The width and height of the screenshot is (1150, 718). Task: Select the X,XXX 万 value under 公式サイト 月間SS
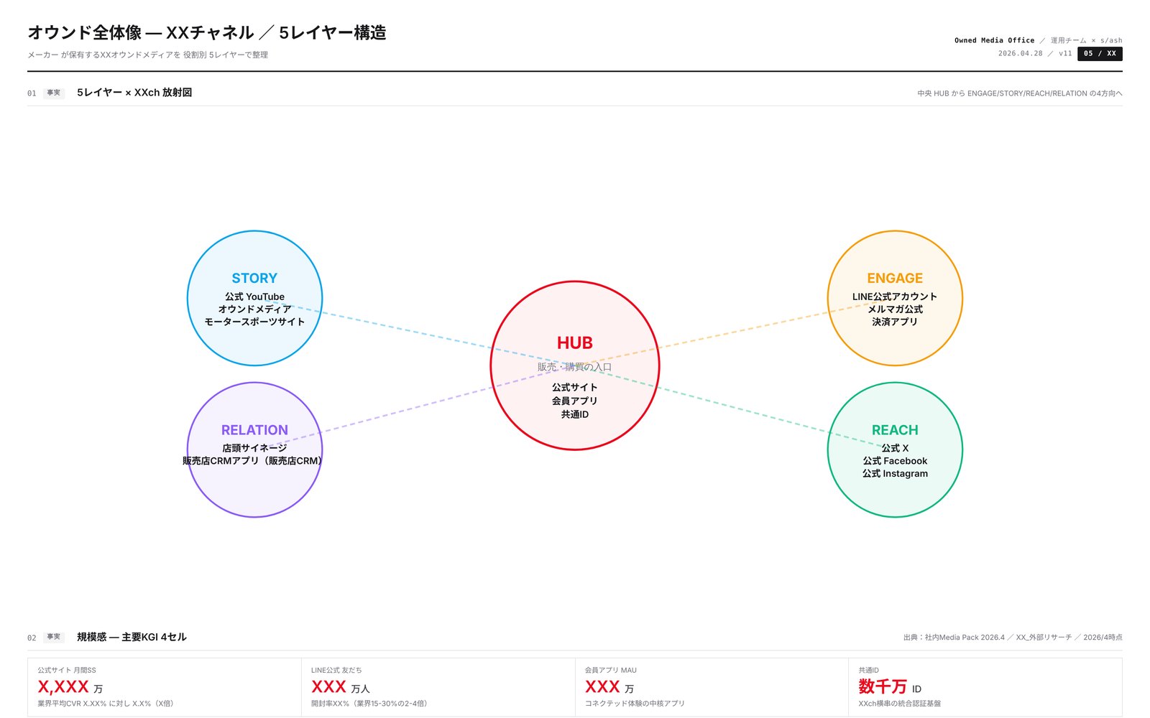tap(70, 687)
